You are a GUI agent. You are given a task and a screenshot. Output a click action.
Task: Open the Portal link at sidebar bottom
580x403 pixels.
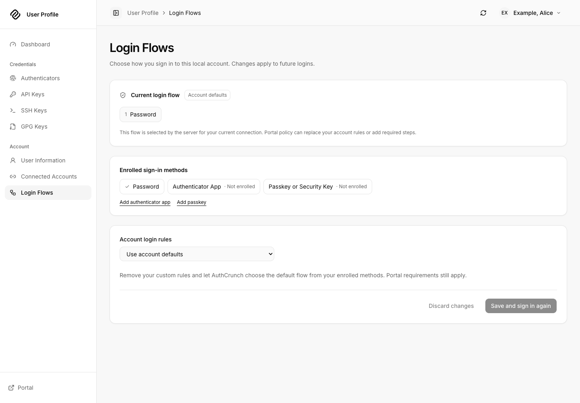21,388
